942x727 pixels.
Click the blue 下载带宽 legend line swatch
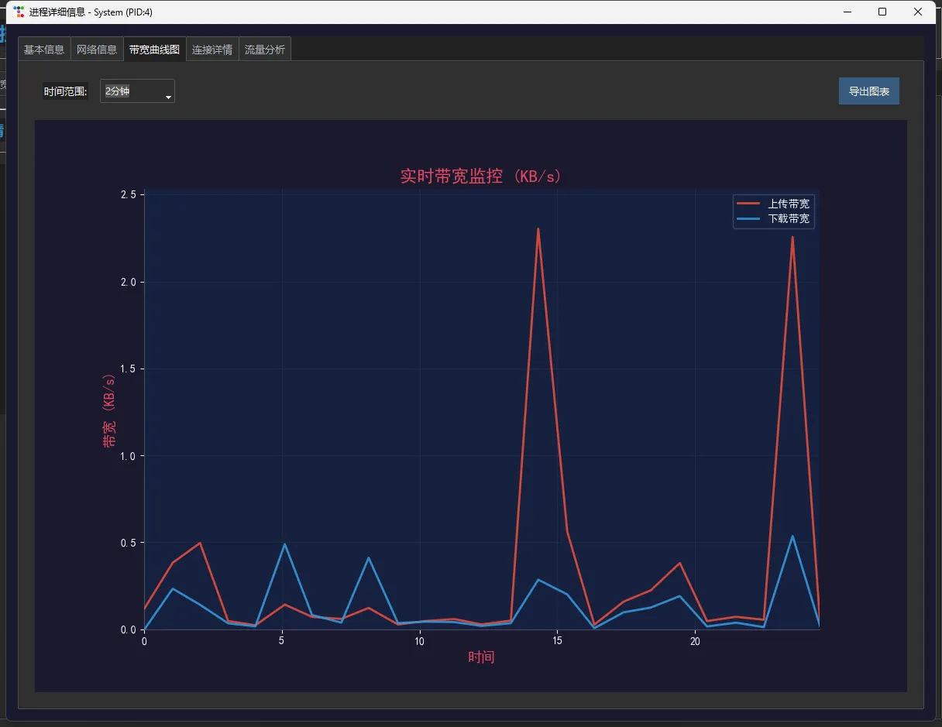tap(748, 219)
